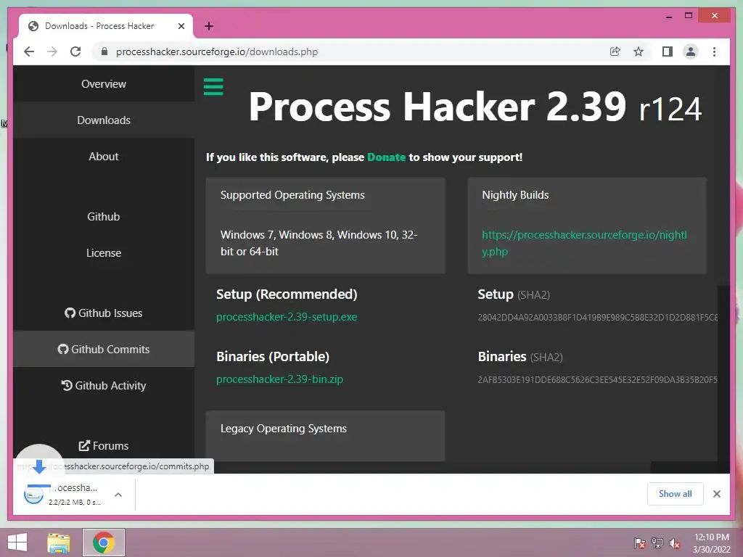Image resolution: width=743 pixels, height=557 pixels.
Task: Click the Setup SHA2 hash text
Action: coord(598,318)
